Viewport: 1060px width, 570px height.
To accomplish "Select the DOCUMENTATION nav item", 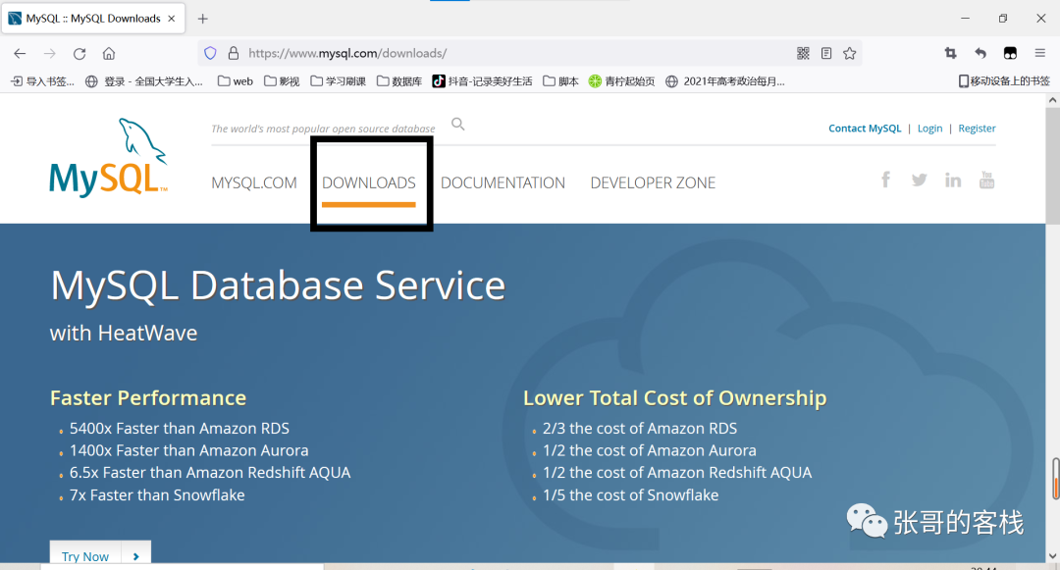I will point(503,183).
